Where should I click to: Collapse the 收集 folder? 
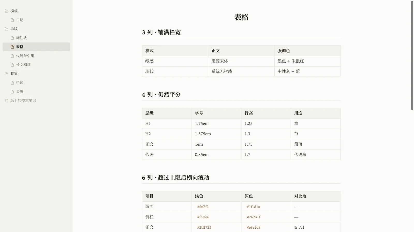click(36, 74)
